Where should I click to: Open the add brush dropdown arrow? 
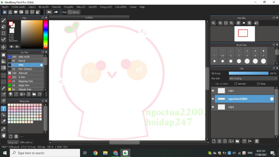pos(24,94)
